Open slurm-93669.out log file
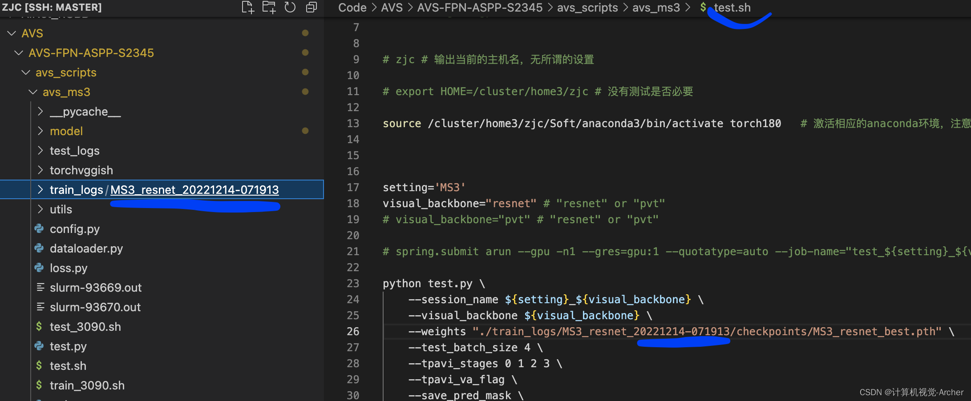This screenshot has height=401, width=971. [96, 288]
